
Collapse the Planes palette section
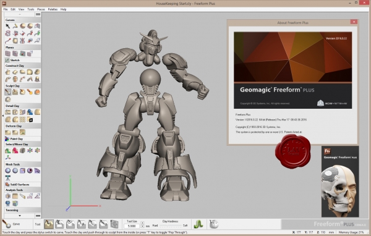23,48
